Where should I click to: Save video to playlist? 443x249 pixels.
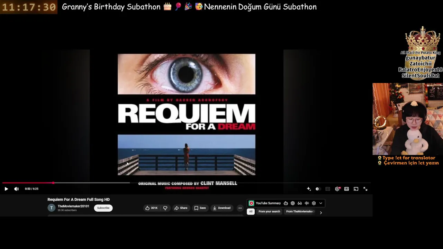[x=200, y=208]
